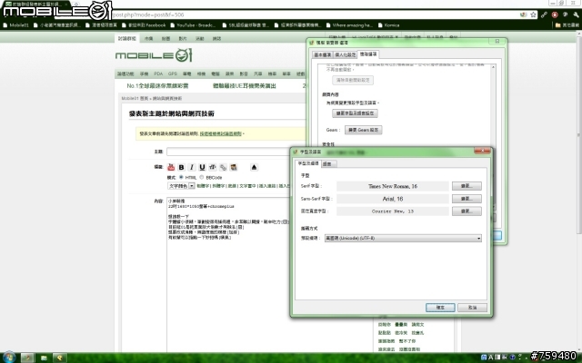Screen dimensions: 582x363
Task: Click the change font and language settings button
Action: click(355, 113)
